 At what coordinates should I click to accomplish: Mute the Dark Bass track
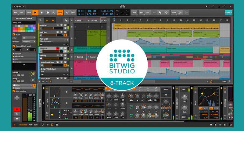tap(65, 32)
